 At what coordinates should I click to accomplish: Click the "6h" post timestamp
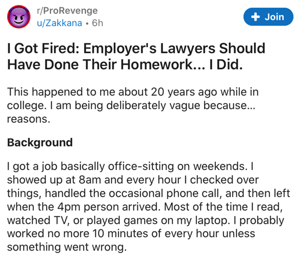pos(98,23)
